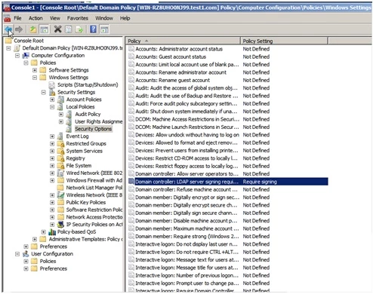
Task: Open the Action menu
Action: pos(35,18)
